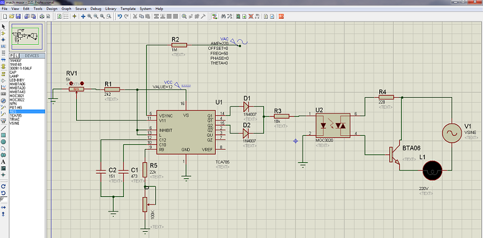Click the Cut scissors icon

(x=135, y=16)
